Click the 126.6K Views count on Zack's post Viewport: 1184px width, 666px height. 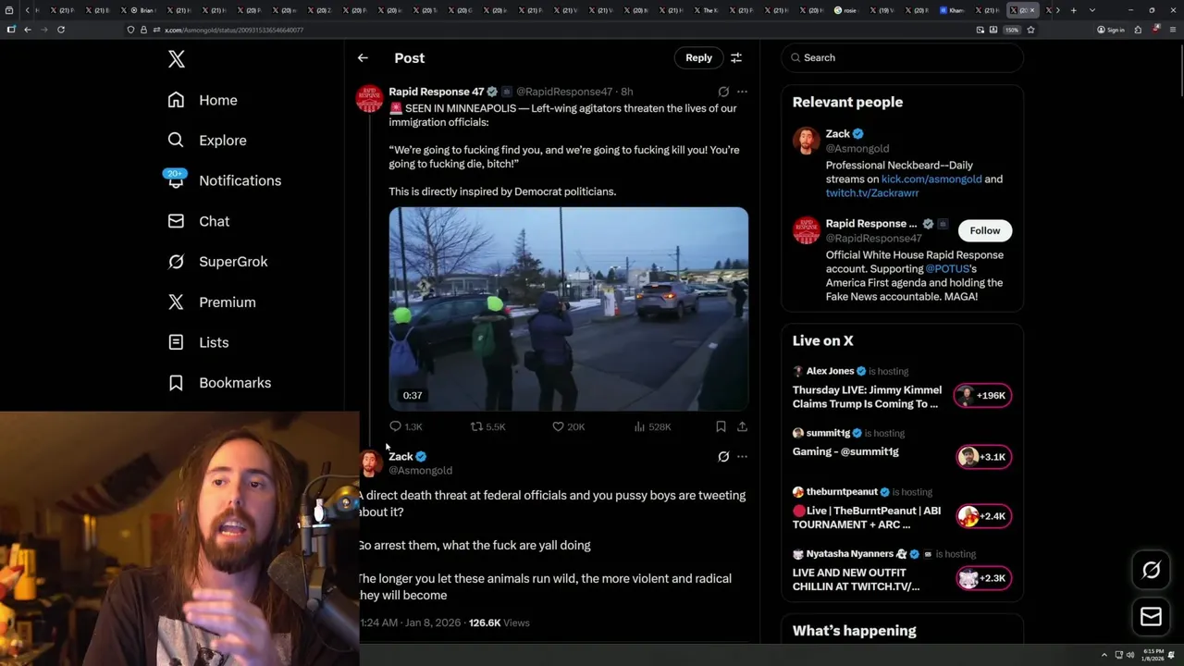point(499,623)
